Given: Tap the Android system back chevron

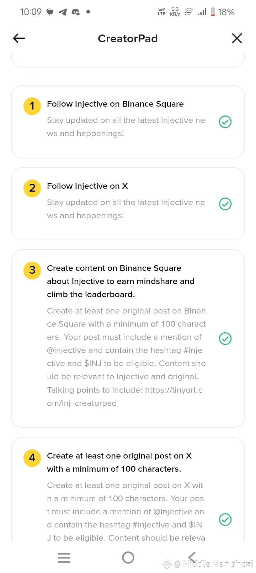Looking at the screenshot, I should click(x=192, y=557).
